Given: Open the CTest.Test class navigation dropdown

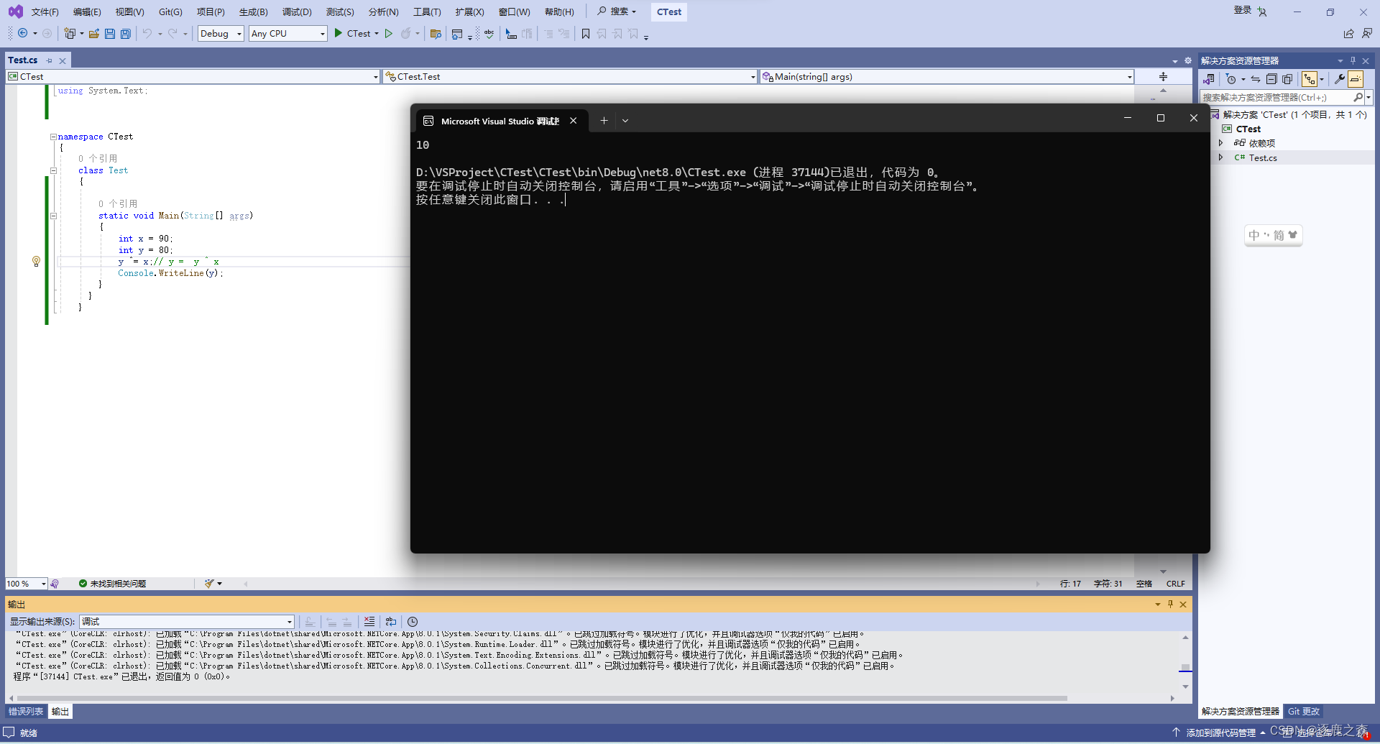Looking at the screenshot, I should (570, 77).
